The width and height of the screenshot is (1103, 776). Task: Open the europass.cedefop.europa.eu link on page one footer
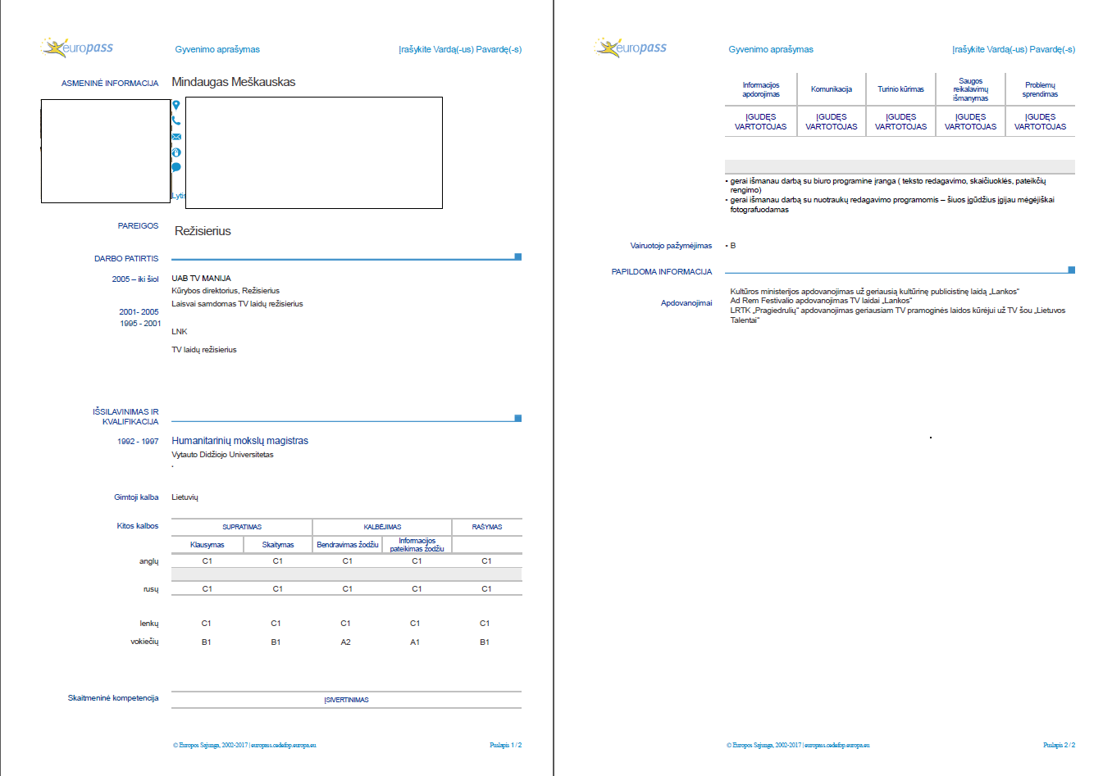(284, 746)
